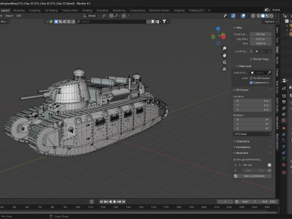Open the Output properties tab icon

(x=284, y=102)
